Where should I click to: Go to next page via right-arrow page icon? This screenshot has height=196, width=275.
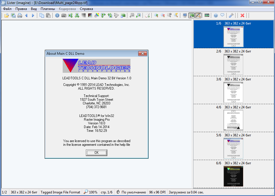pyautogui.click(x=139, y=16)
